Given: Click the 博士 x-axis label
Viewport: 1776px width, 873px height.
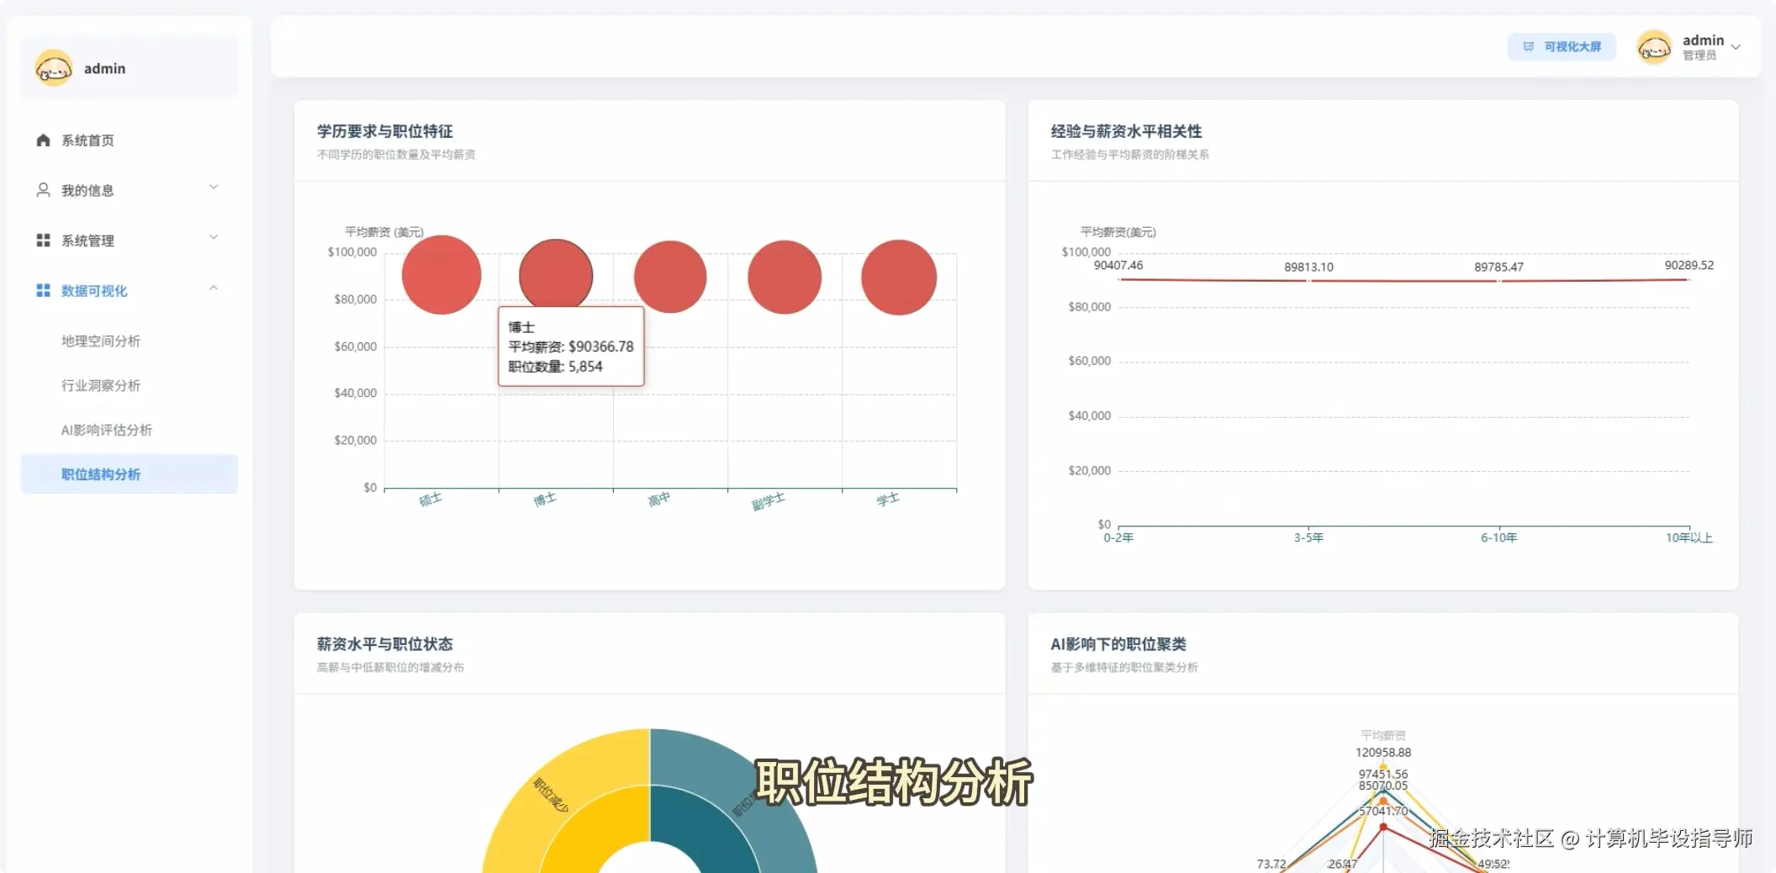Looking at the screenshot, I should click(545, 500).
